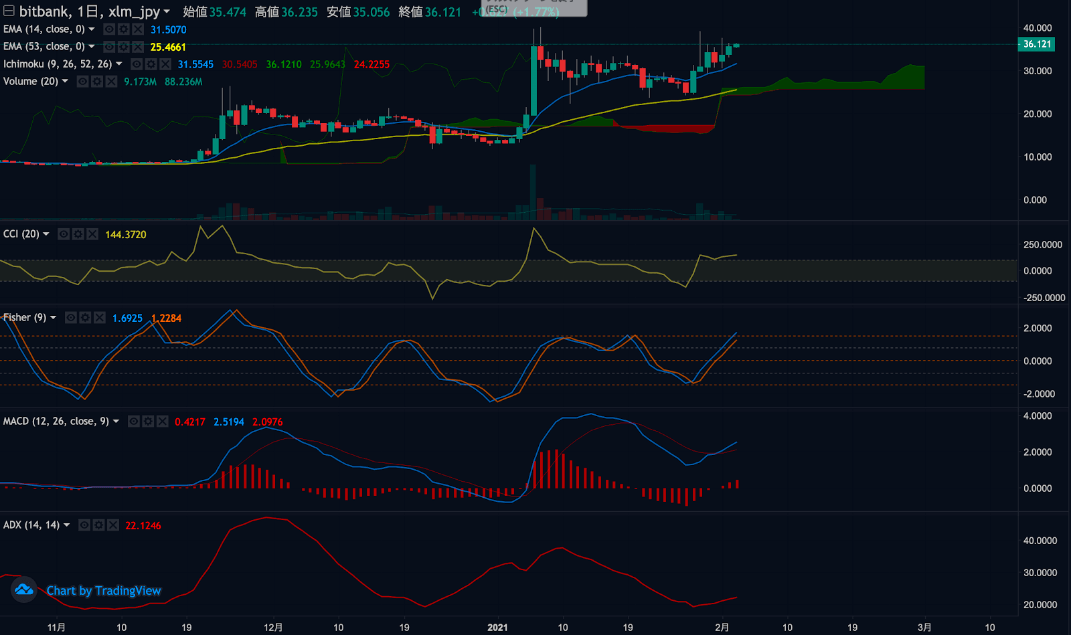Toggle visibility of ADX indicator
Screen dimensions: 1071x635
pyautogui.click(x=84, y=525)
